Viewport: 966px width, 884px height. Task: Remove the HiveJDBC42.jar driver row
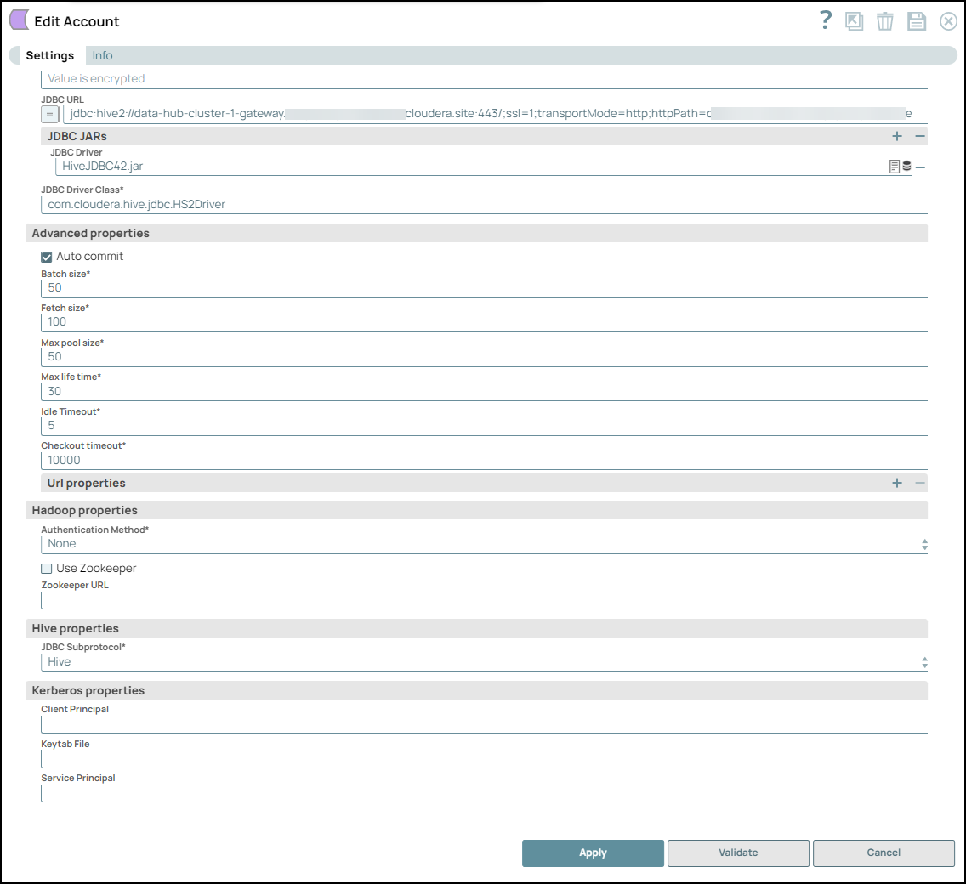(920, 167)
